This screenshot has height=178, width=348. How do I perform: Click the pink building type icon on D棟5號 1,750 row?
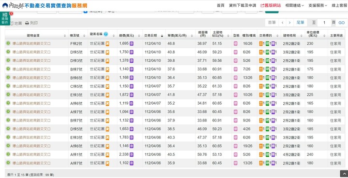[x=235, y=52]
